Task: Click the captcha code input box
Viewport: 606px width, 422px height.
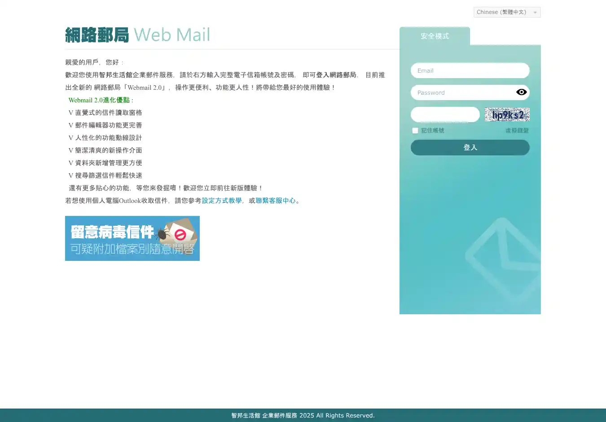Action: 445,114
